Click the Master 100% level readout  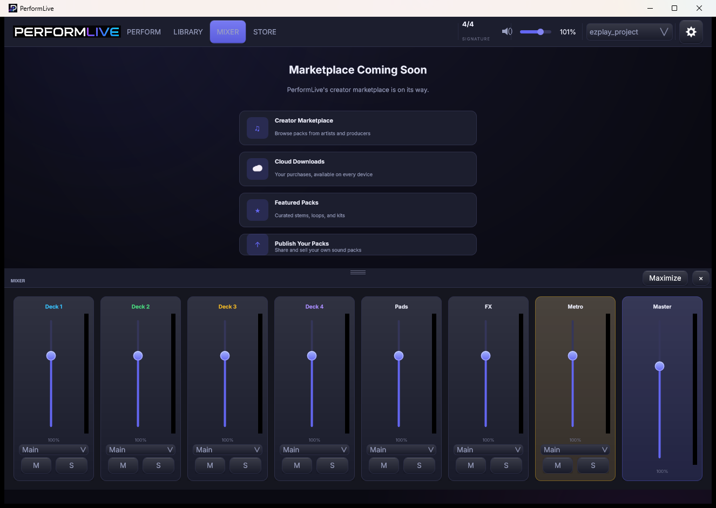coord(662,471)
